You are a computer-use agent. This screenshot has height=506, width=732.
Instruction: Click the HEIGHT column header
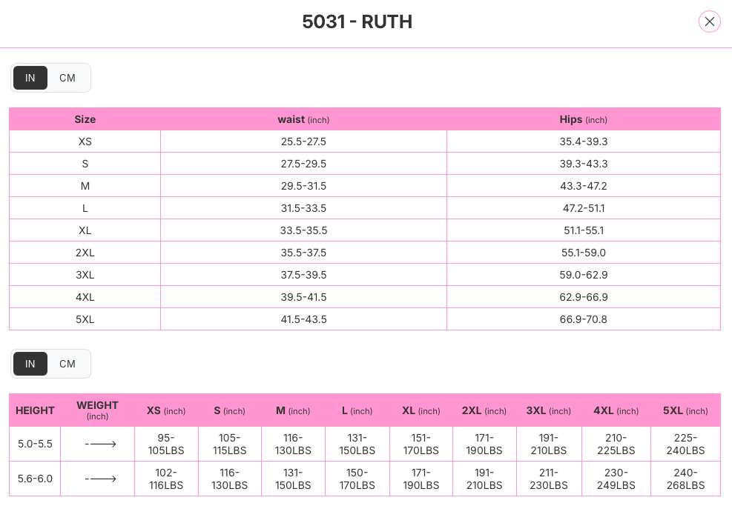35,410
